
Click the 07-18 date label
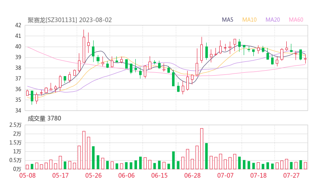point(258,175)
